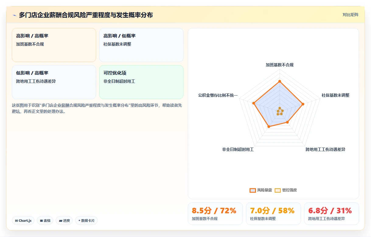Click radar axis label 非全日制超时用工
This screenshot has width=371, height=237.
point(238,149)
